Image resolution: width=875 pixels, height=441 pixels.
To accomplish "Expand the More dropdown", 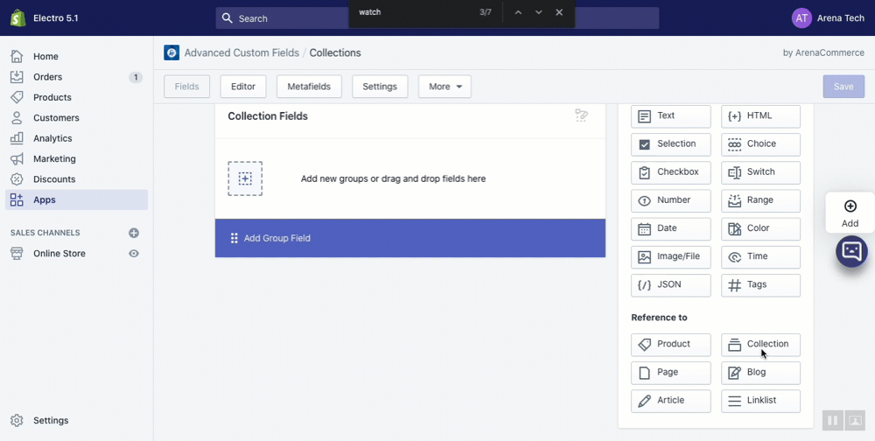I will point(444,87).
